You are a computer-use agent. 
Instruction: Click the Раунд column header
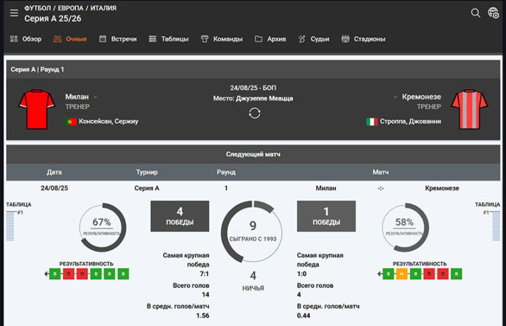(x=226, y=172)
